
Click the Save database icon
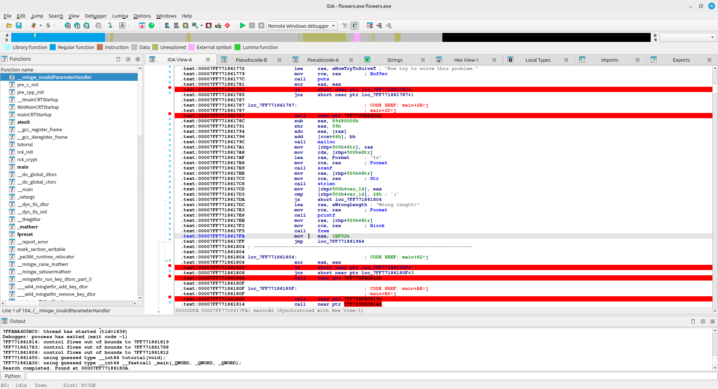tap(19, 25)
